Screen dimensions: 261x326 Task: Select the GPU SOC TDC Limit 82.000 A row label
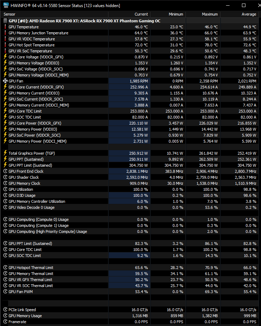[x=25, y=117]
